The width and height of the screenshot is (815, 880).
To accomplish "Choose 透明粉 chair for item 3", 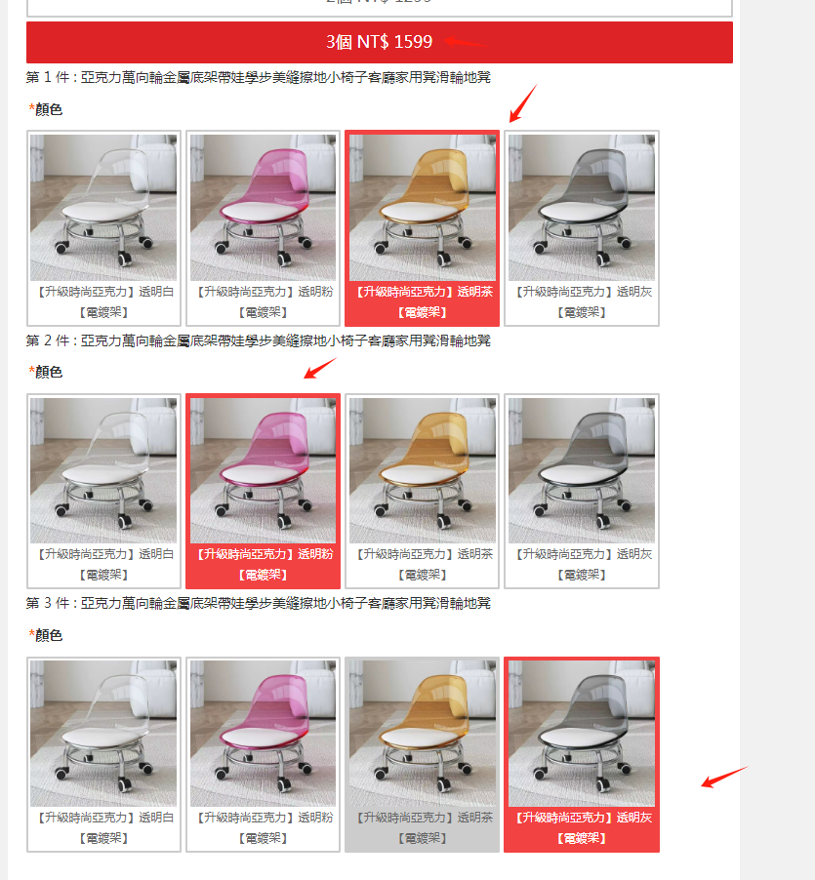I will point(263,754).
